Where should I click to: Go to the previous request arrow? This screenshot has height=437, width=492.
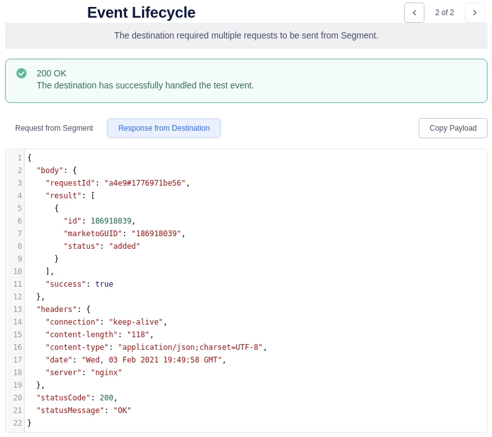click(x=414, y=13)
